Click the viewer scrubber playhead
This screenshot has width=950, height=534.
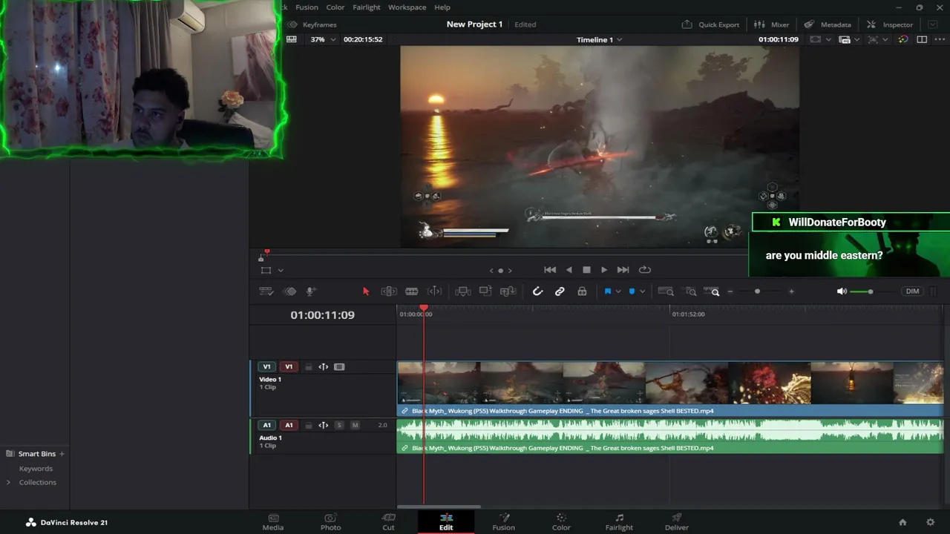pos(266,253)
